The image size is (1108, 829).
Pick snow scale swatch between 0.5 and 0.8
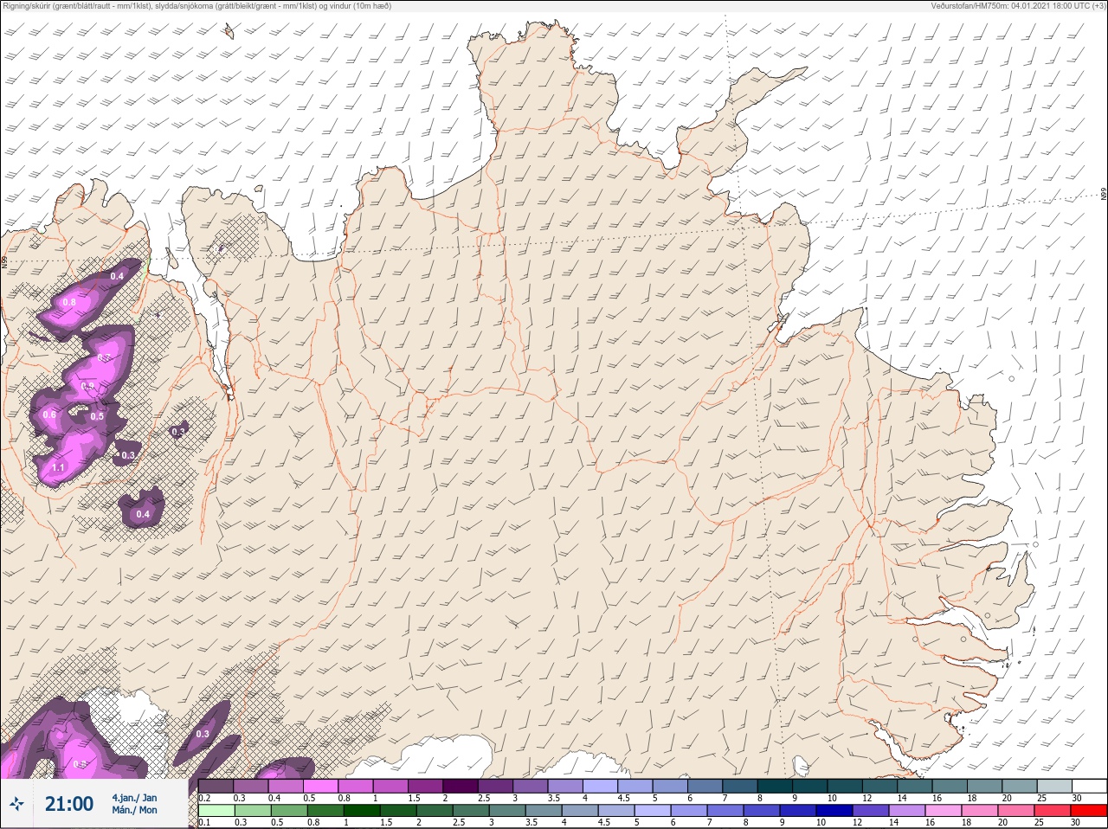[321, 785]
